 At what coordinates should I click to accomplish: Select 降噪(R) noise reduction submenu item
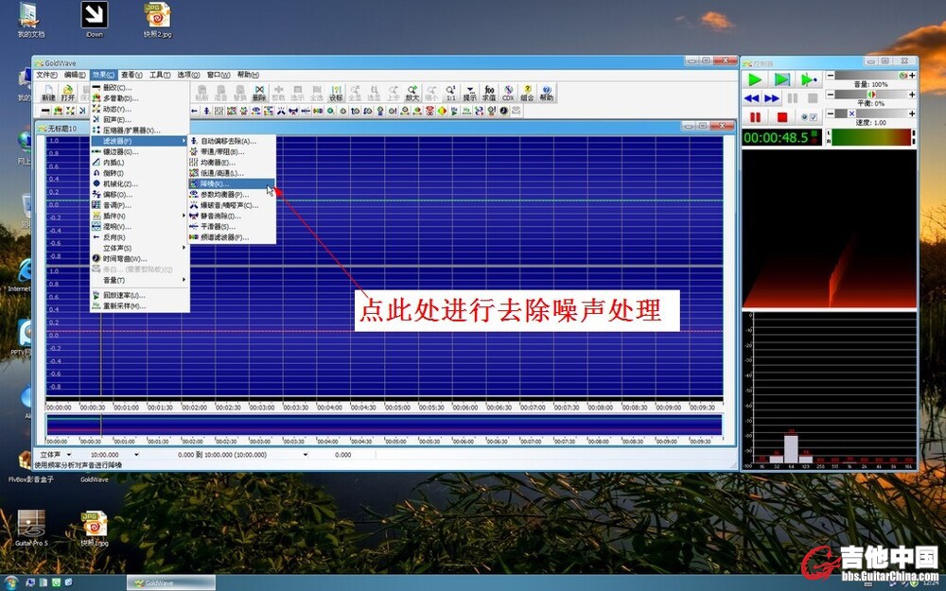click(232, 183)
